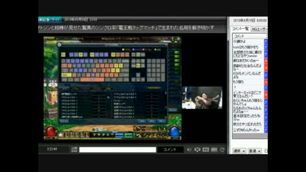Click the blue orb in the game HUD
The width and height of the screenshot is (306, 172).
174,132
